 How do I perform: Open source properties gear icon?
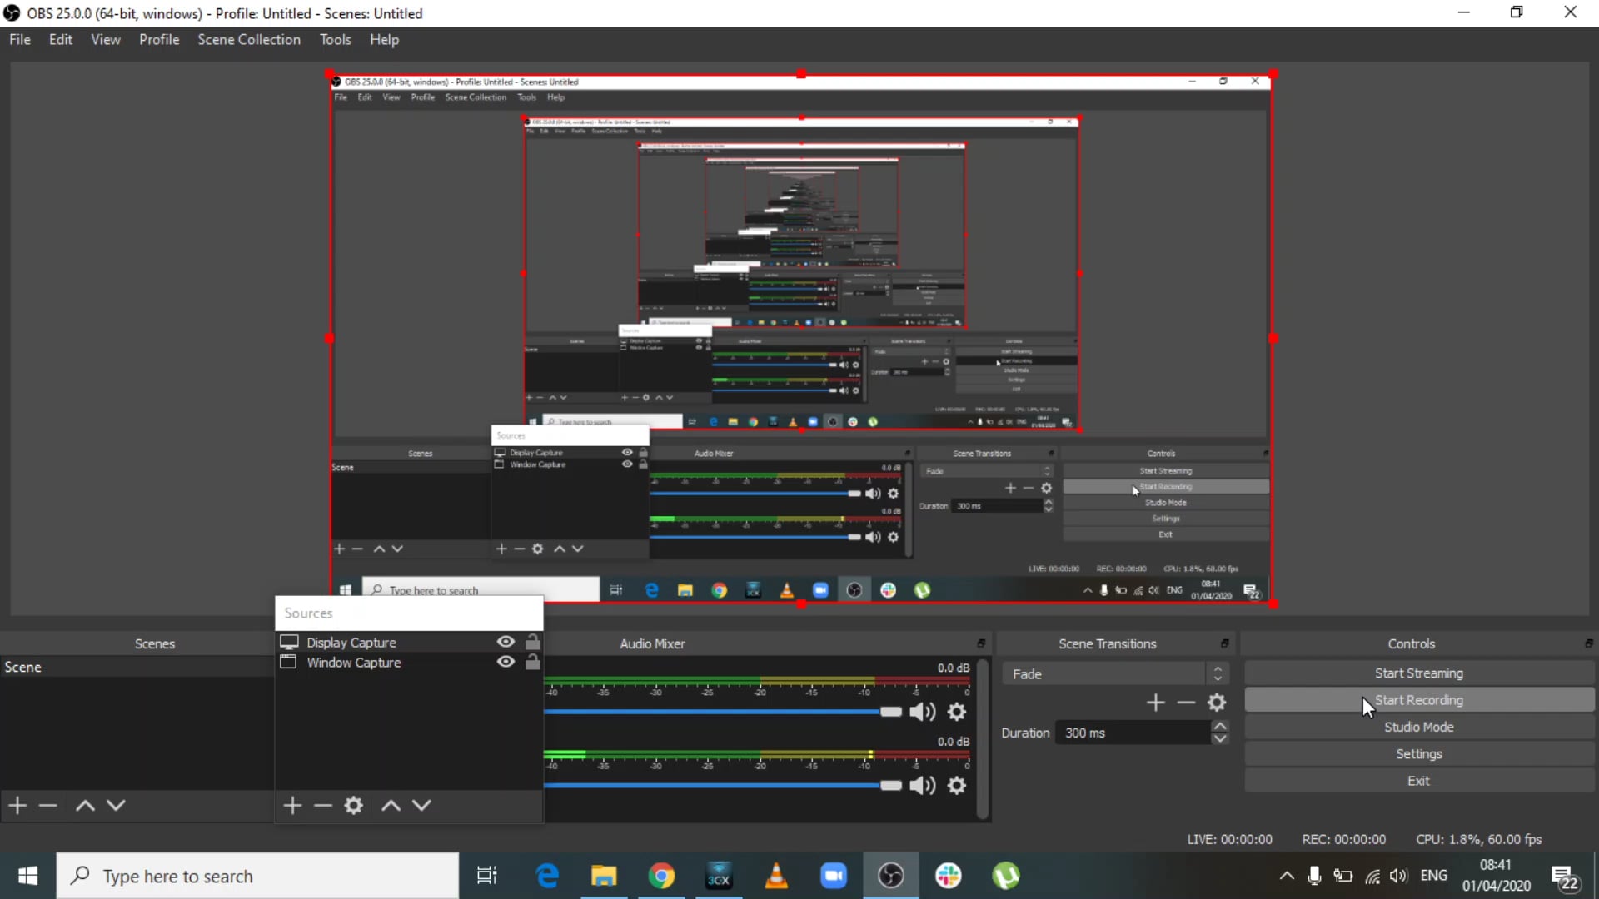pyautogui.click(x=354, y=805)
